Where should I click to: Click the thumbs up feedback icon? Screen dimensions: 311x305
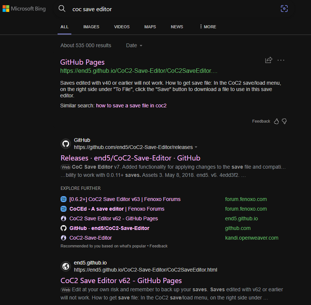pos(276,121)
